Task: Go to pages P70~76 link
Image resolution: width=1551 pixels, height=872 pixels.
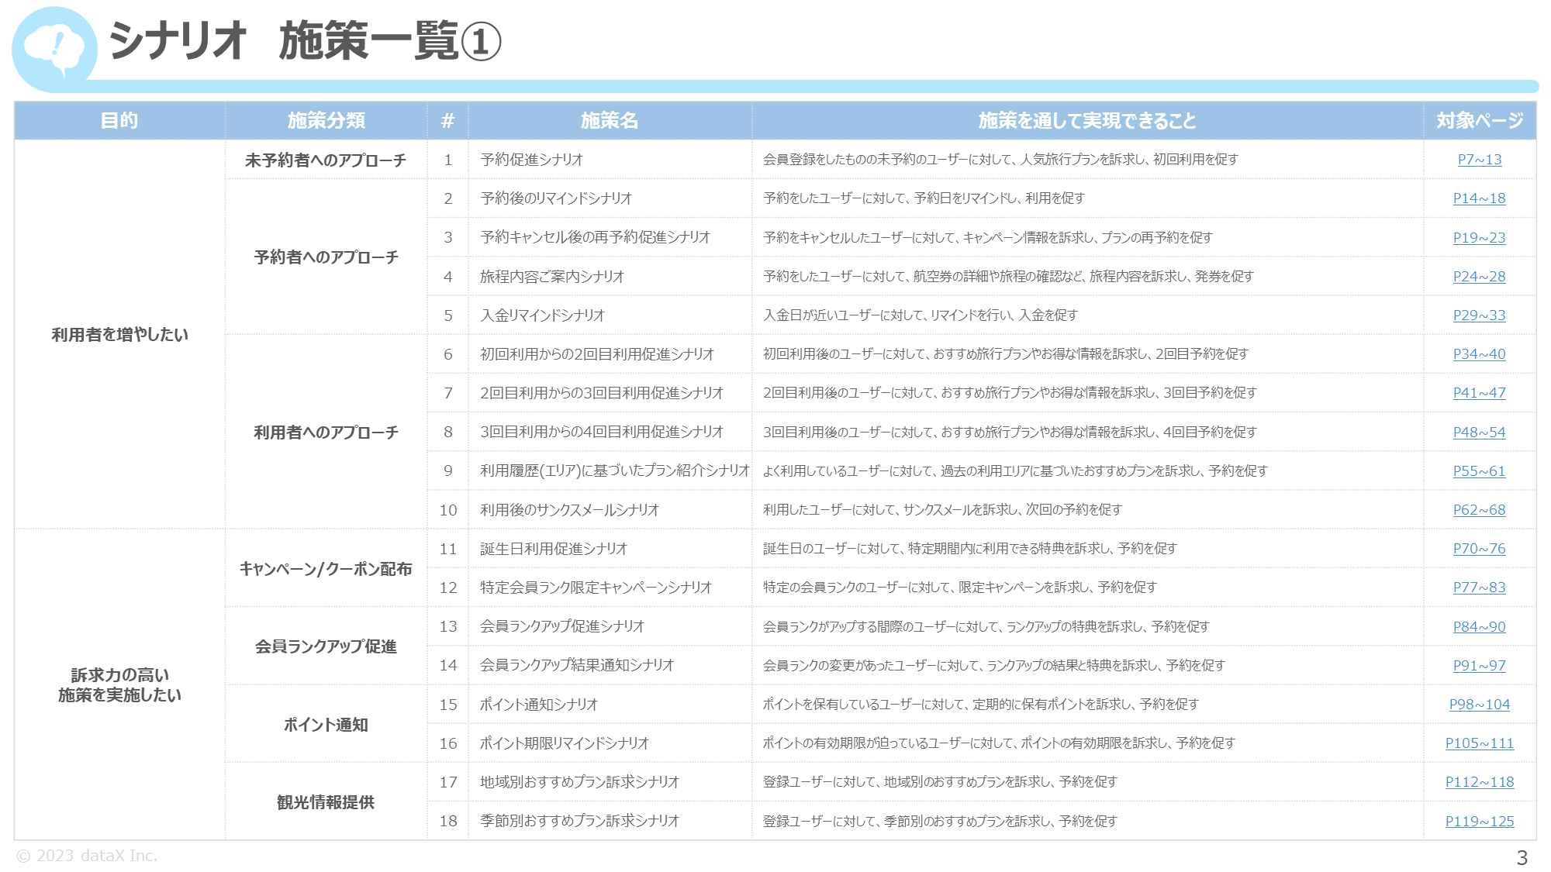Action: pyautogui.click(x=1480, y=549)
